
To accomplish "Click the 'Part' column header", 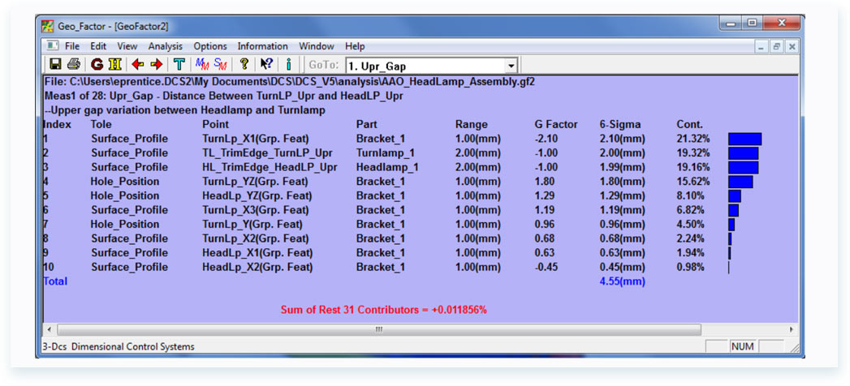I will [x=366, y=125].
